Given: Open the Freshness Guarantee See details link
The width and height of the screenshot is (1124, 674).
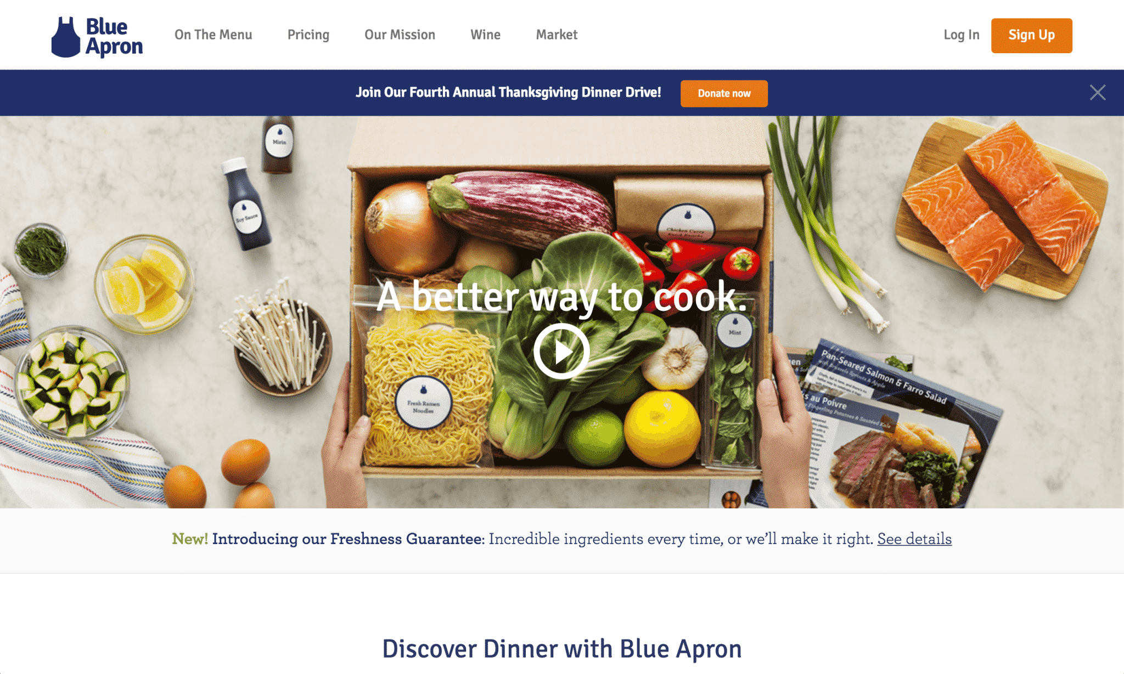Looking at the screenshot, I should pos(914,539).
